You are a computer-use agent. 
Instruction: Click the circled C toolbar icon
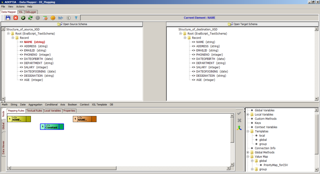[x=68, y=18]
